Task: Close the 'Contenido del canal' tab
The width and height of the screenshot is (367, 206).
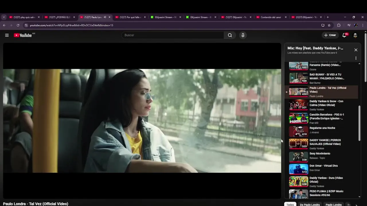Action: pos(286,17)
